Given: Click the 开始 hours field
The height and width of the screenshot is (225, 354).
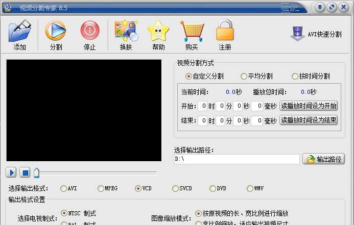Looking at the screenshot, I should (x=202, y=106).
